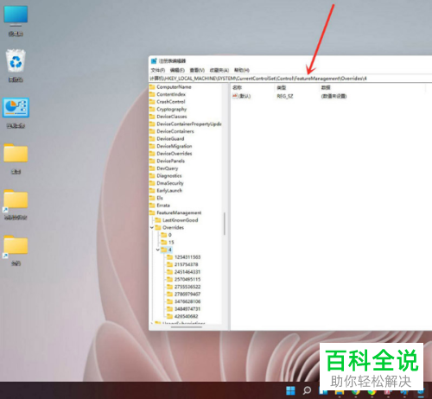Click the REG_SZ type cell
432x399 pixels.
point(285,96)
